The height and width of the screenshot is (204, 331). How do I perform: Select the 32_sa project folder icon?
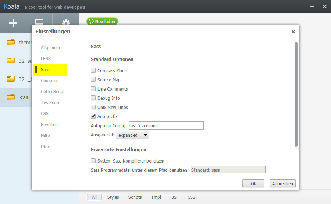pyautogui.click(x=11, y=61)
